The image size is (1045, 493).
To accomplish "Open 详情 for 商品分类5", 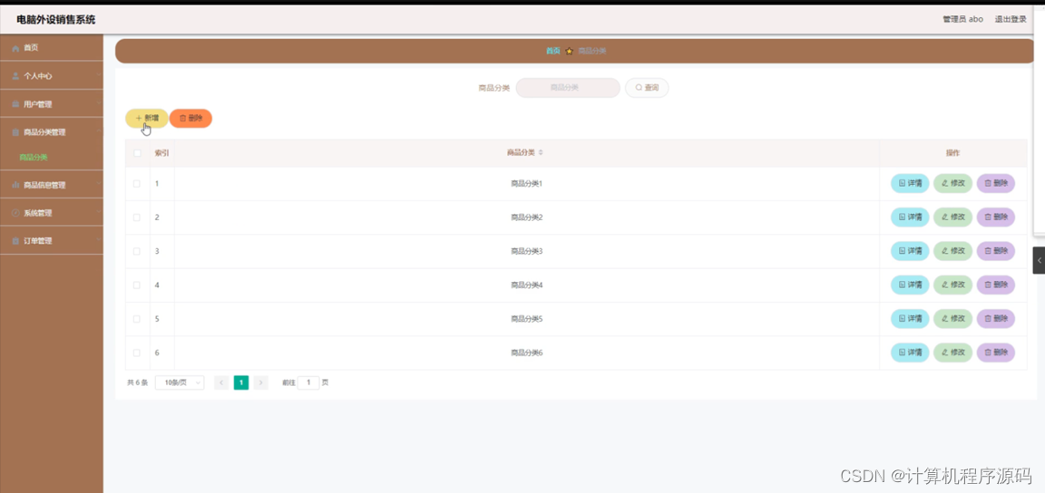I will [910, 319].
